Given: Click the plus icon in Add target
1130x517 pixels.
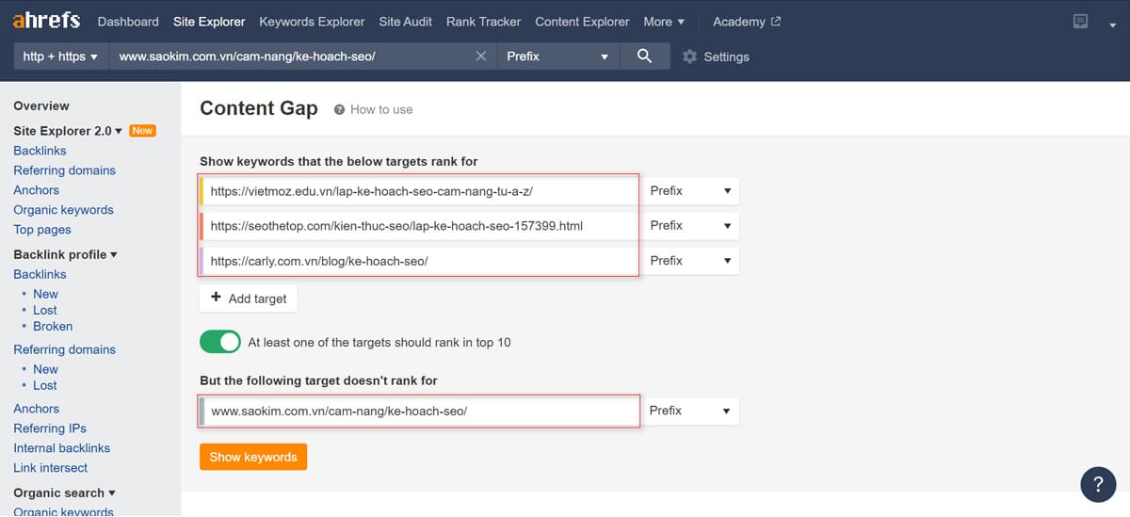Looking at the screenshot, I should tap(216, 299).
